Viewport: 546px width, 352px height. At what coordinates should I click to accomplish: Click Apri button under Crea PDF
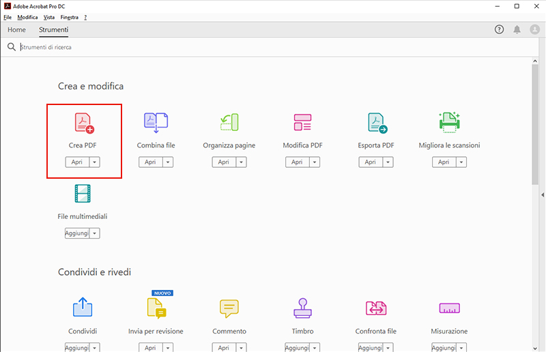pos(77,162)
